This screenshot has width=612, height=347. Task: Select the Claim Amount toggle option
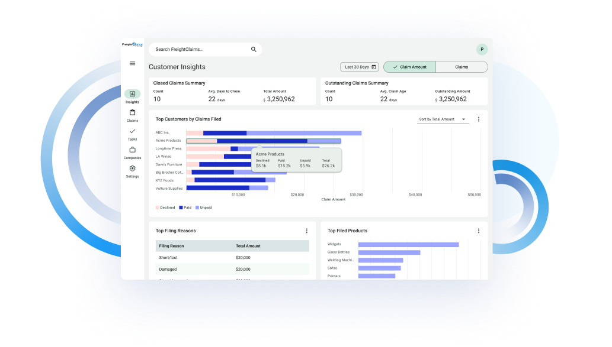409,67
